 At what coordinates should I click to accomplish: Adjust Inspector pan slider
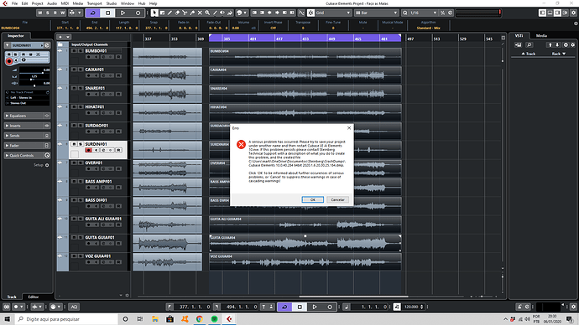click(32, 80)
